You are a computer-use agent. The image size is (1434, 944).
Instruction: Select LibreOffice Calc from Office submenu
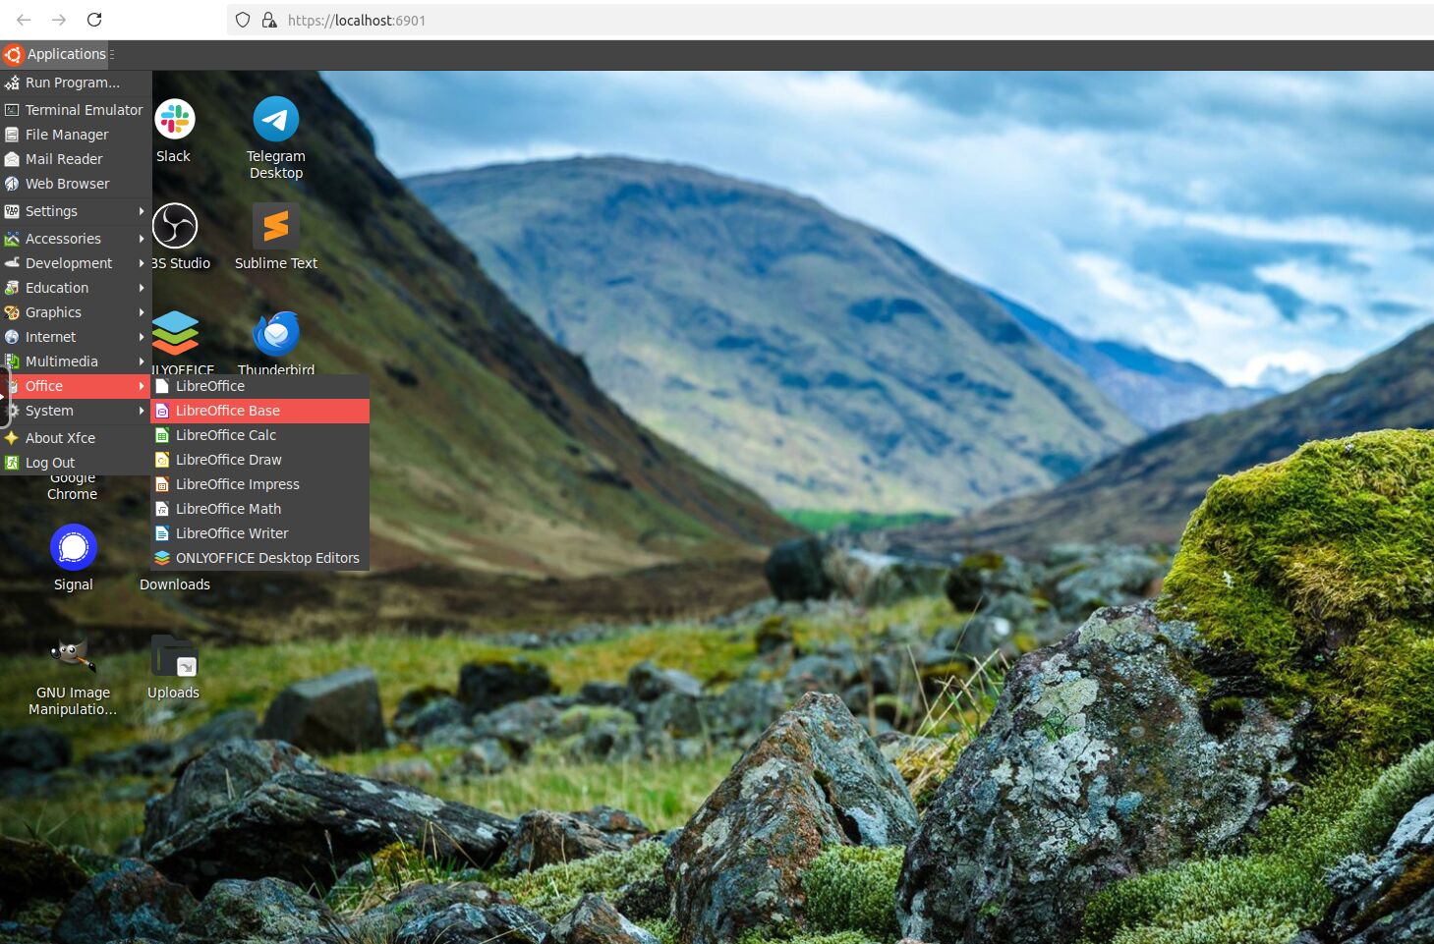(226, 435)
